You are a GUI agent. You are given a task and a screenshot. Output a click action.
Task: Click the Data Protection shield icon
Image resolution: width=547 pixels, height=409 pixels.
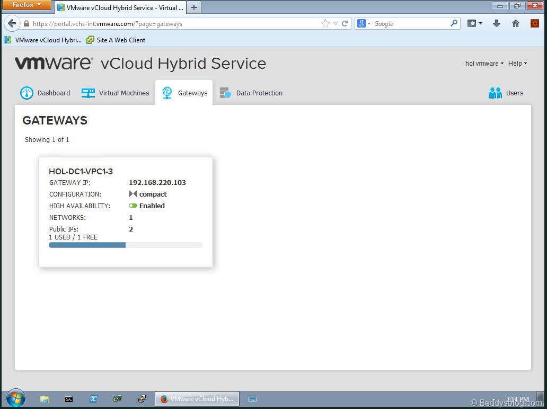tap(225, 93)
